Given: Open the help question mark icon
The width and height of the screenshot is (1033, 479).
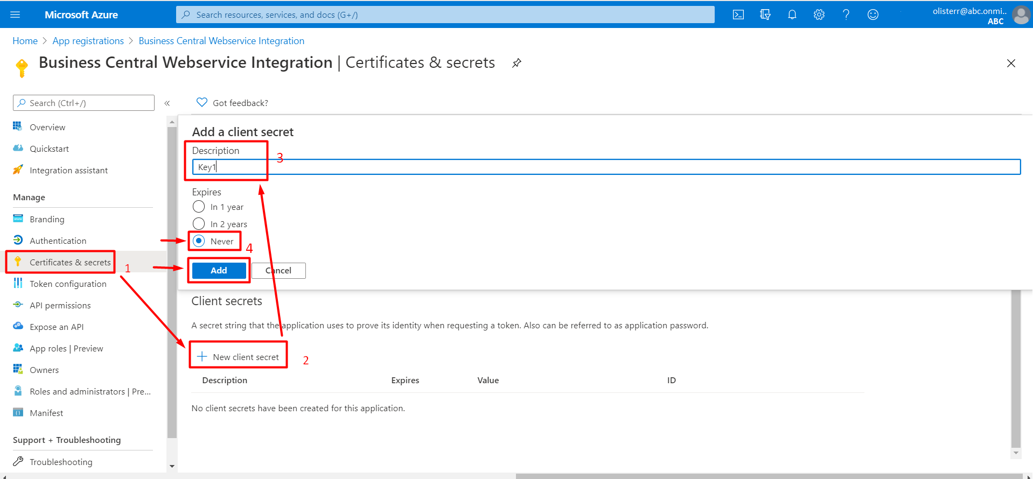Looking at the screenshot, I should [846, 15].
